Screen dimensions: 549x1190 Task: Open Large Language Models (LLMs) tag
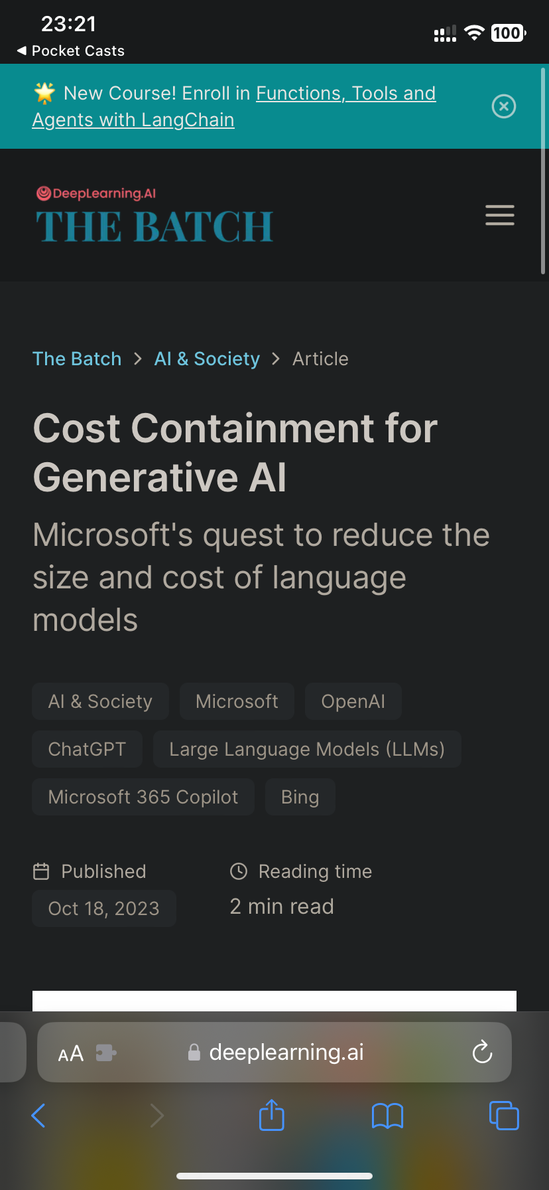(x=307, y=749)
